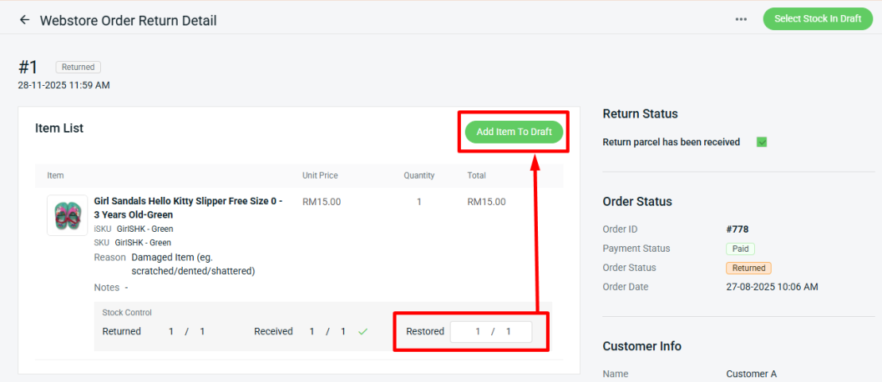Image resolution: width=882 pixels, height=382 pixels.
Task: Open the Girl Sandals Hello Kitty product name
Action: click(188, 208)
